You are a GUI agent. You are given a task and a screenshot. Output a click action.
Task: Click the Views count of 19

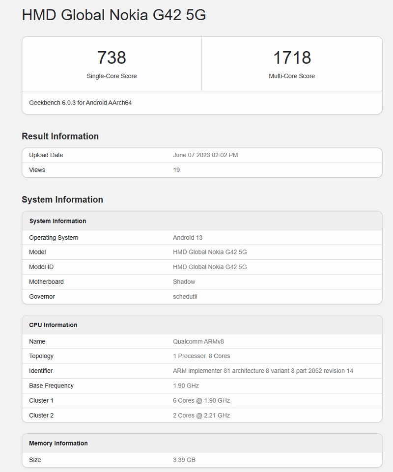tap(176, 170)
